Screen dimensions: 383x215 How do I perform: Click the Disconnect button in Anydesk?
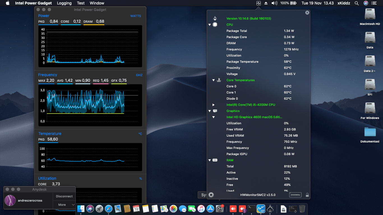point(64,196)
